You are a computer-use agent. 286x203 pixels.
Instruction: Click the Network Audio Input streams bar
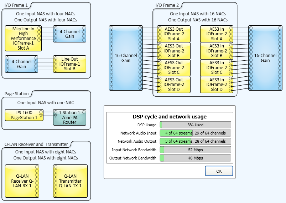(x=195, y=133)
